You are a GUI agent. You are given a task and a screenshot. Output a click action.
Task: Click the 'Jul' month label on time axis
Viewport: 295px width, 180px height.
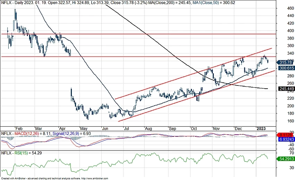(126, 129)
